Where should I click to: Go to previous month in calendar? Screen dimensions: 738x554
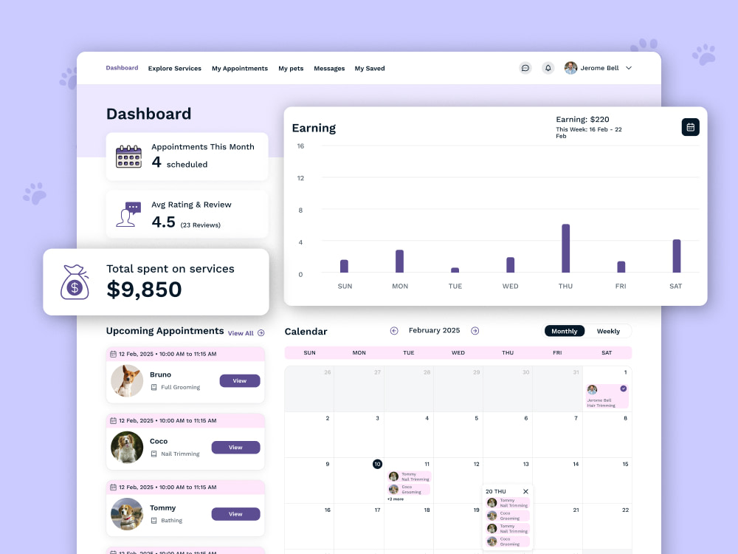tap(394, 331)
